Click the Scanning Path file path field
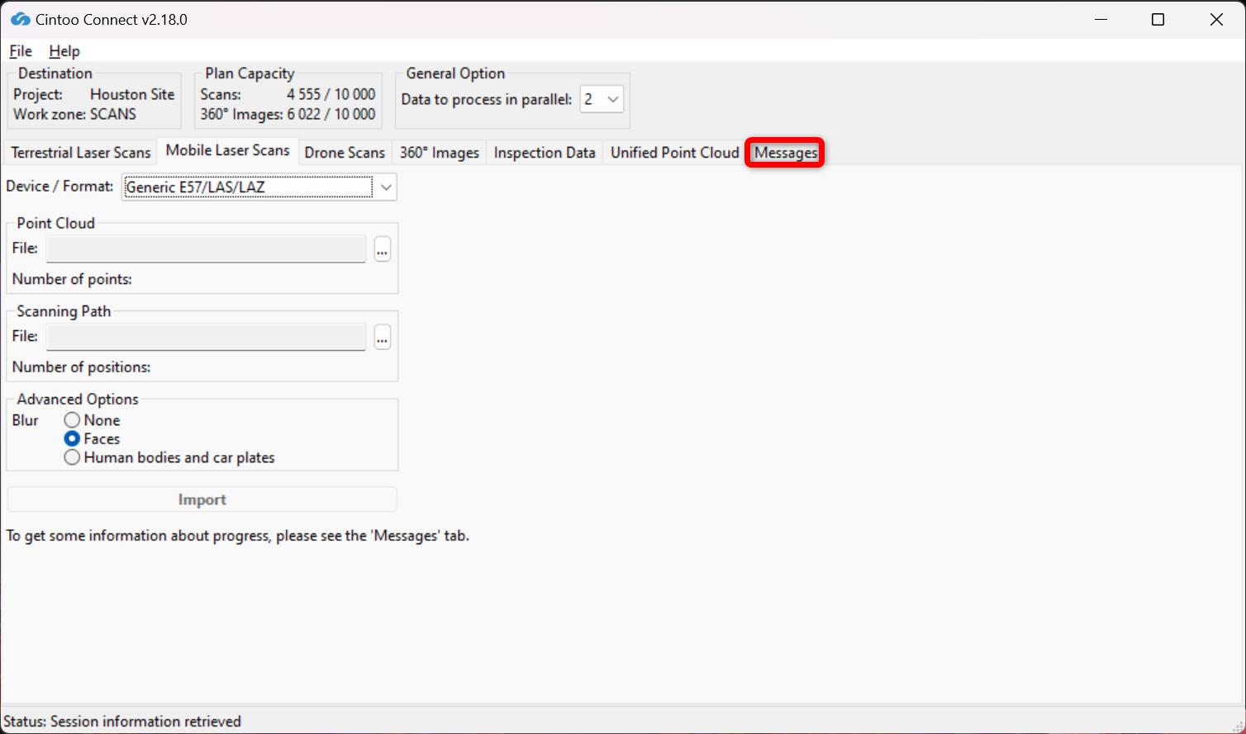1246x734 pixels. click(x=206, y=337)
